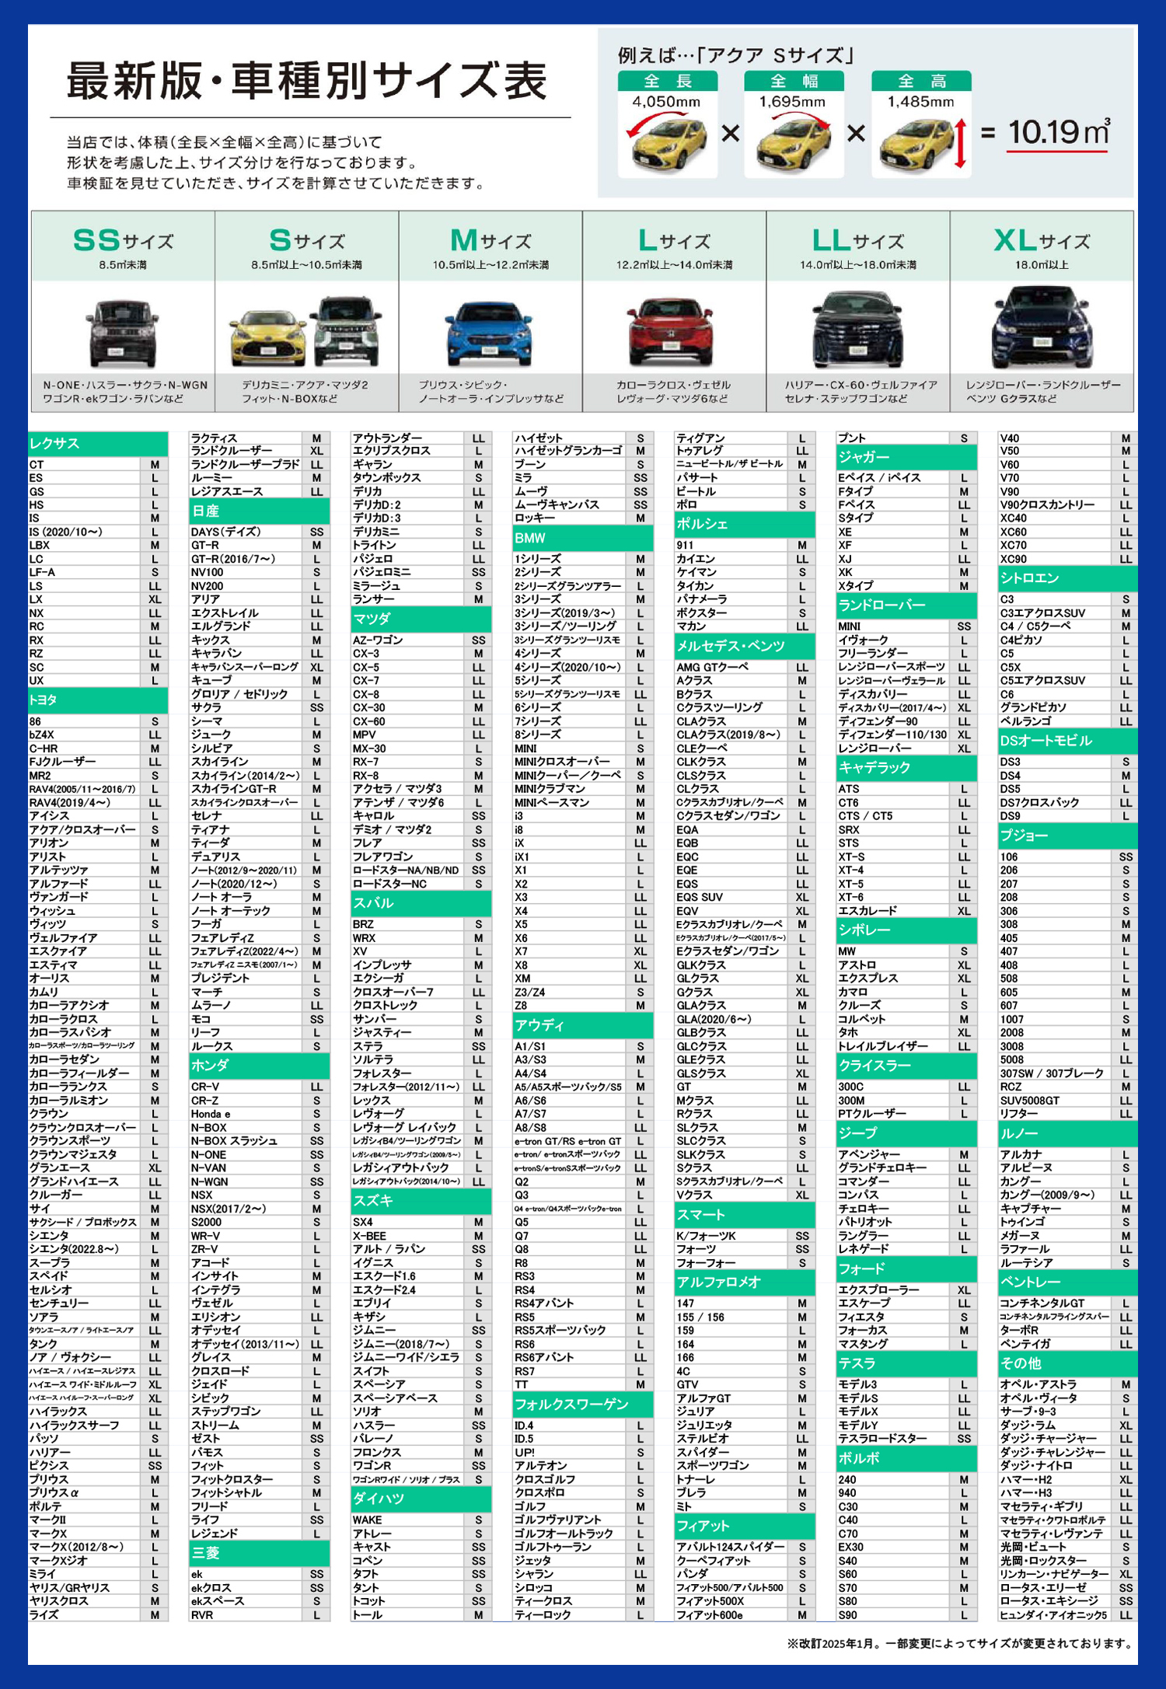Click the "8.5㎥未満" range text
1166x1689 pixels.
coord(123,265)
